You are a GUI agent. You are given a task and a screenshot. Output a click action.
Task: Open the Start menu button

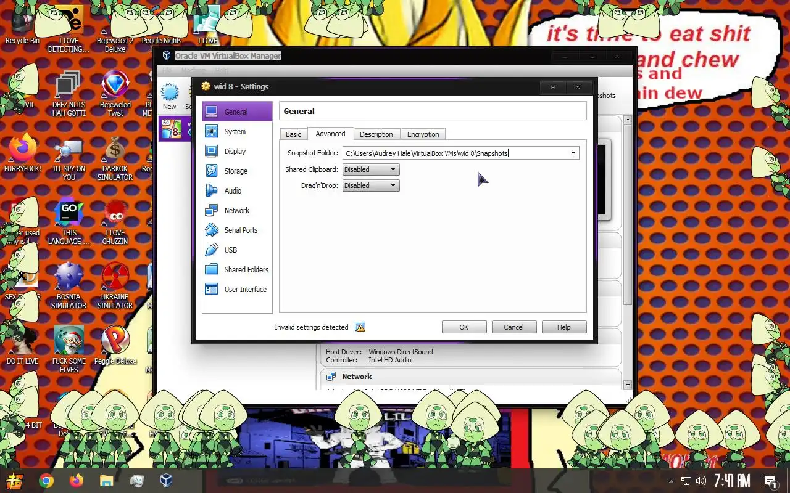coord(15,481)
